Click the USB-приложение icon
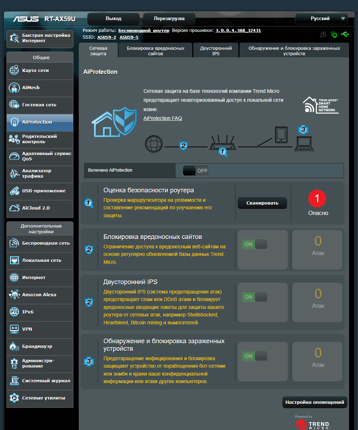Viewport: 358px width, 430px height. [x=14, y=191]
